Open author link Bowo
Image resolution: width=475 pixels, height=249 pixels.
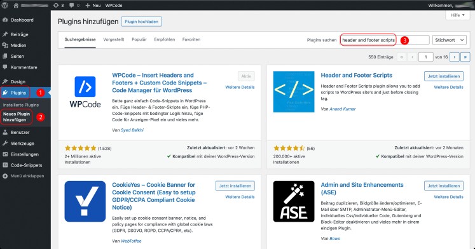tap(334, 239)
